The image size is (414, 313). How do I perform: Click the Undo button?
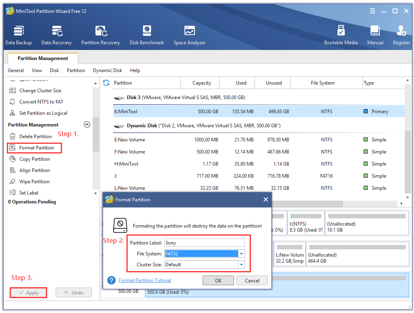[74, 293]
